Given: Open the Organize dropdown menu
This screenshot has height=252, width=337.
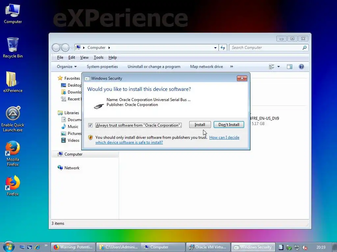Looking at the screenshot, I should 66,67.
